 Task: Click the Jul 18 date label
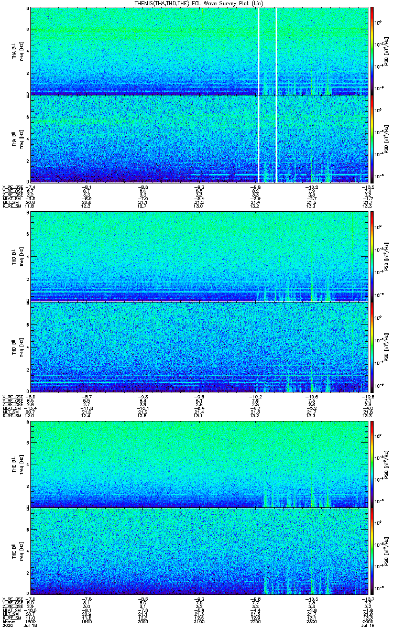tap(31, 626)
